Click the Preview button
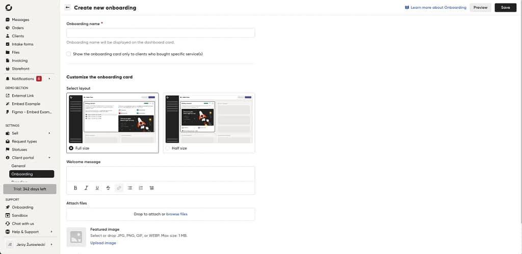This screenshot has height=254, width=522. click(480, 8)
